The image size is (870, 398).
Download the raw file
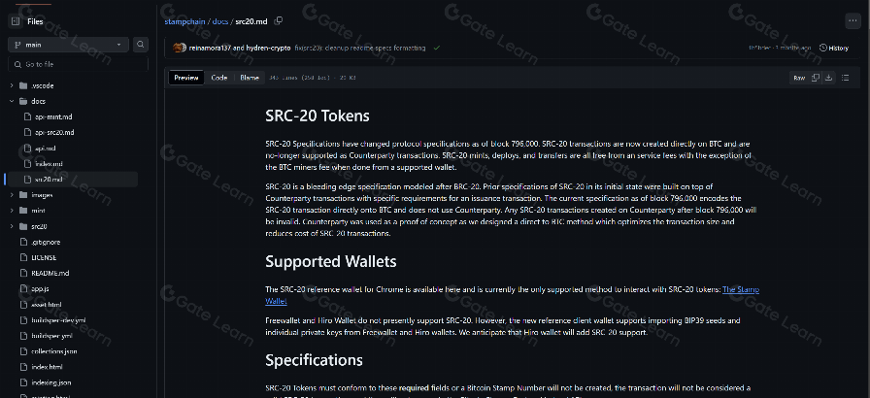[830, 77]
